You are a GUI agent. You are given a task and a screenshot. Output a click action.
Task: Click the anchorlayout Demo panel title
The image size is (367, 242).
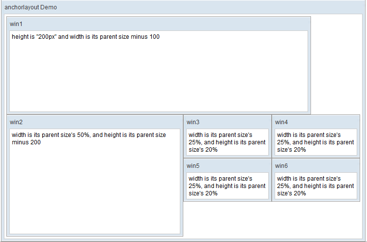[x=30, y=7]
